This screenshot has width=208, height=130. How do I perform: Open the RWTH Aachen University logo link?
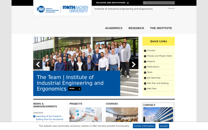75,9
